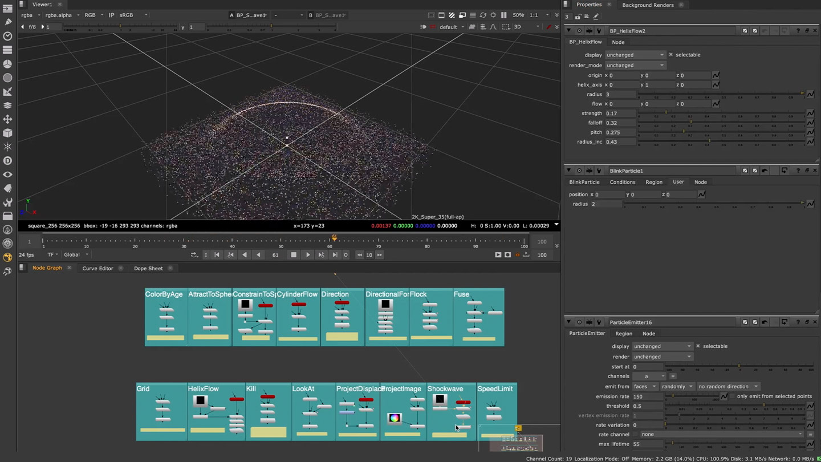The image size is (821, 462).
Task: Enable 'only emit from selected points' checkbox
Action: 733,396
